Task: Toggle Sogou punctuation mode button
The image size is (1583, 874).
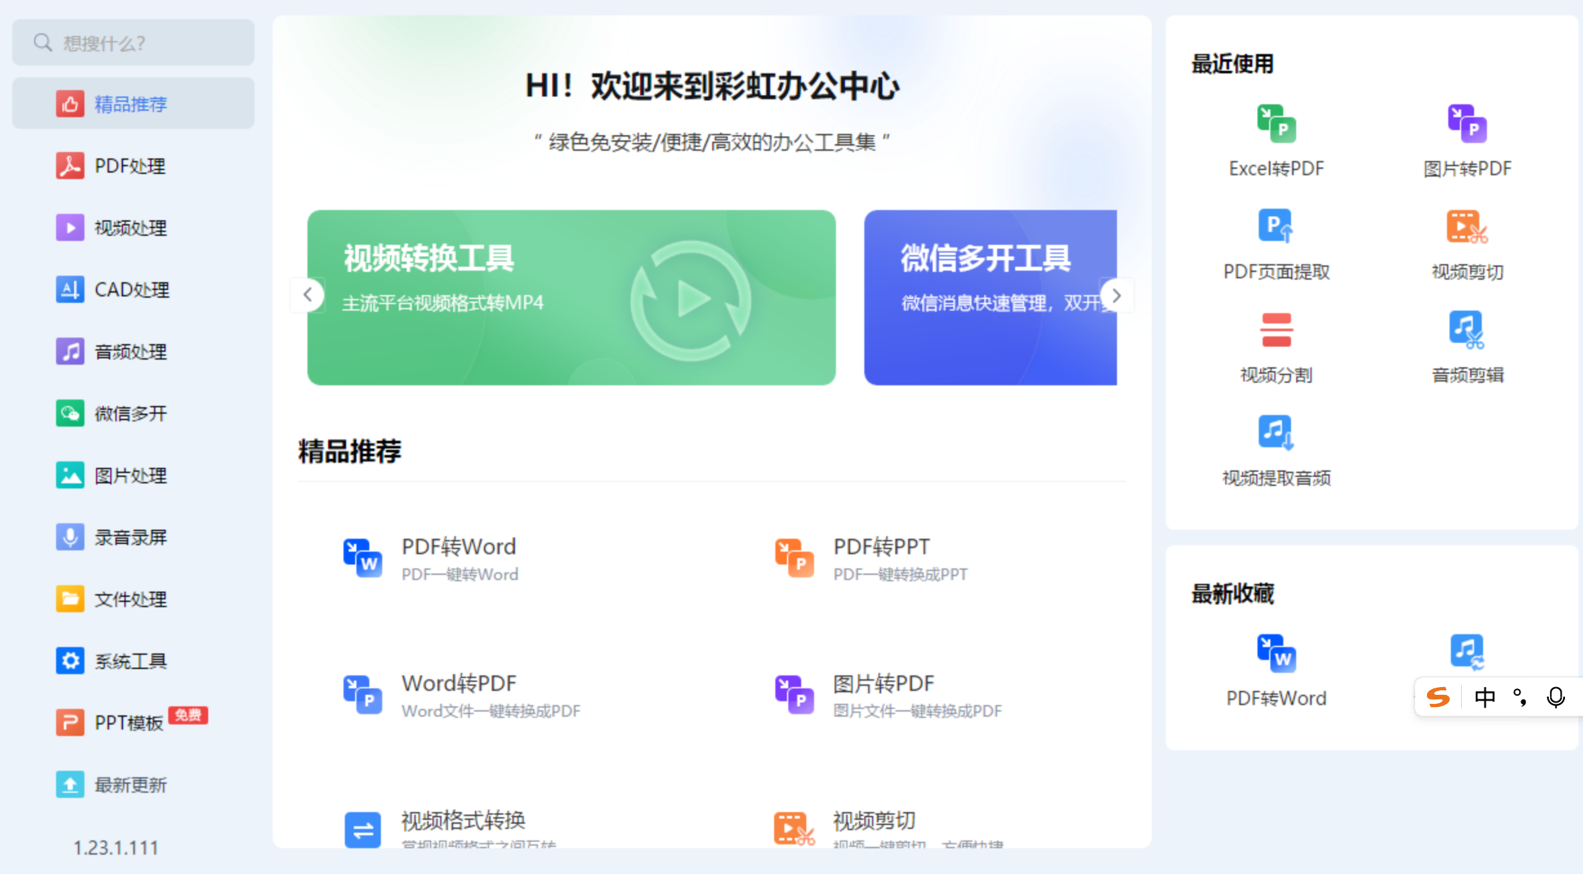Action: pos(1520,697)
